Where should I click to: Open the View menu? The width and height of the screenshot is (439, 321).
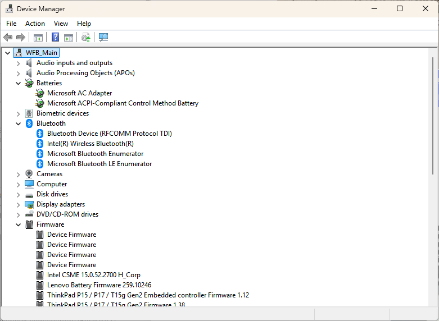(61, 24)
